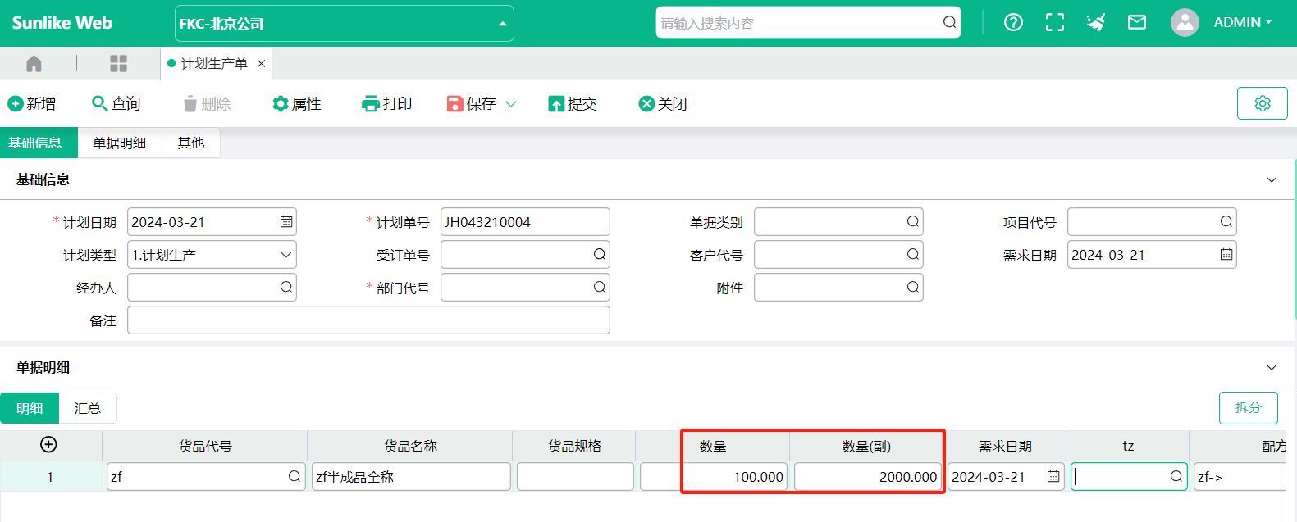Click the 提交 button

tap(573, 104)
